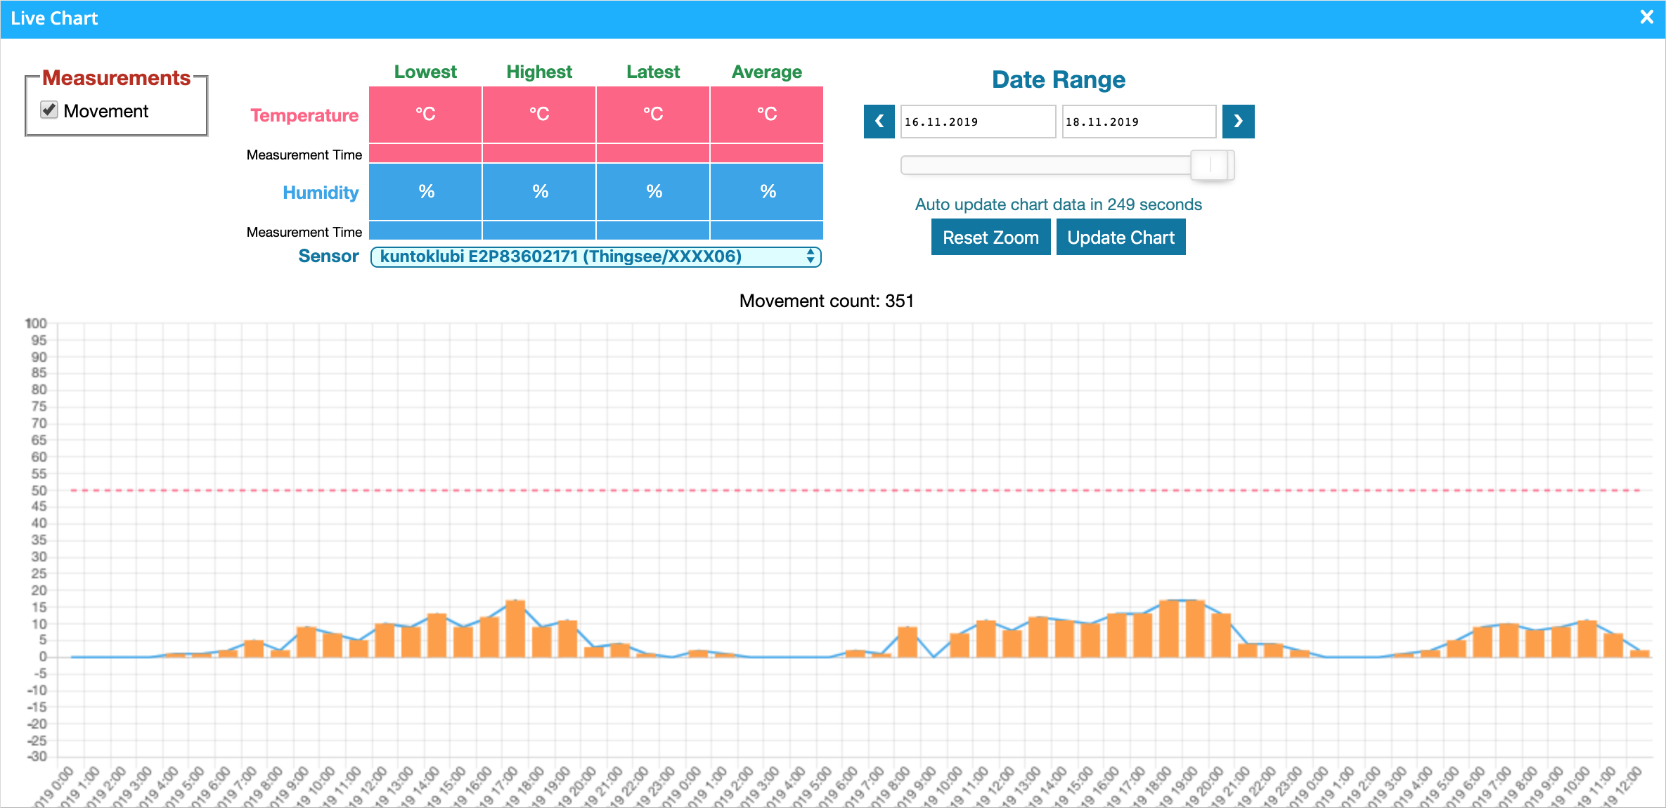Click the Movement count chart title
1666x808 pixels.
click(x=826, y=301)
